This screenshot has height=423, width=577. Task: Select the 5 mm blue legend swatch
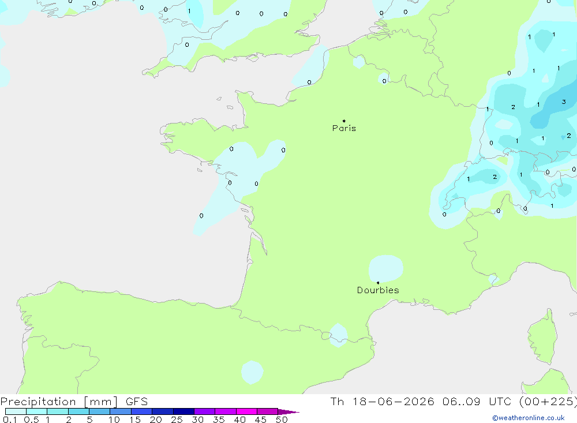click(x=99, y=411)
